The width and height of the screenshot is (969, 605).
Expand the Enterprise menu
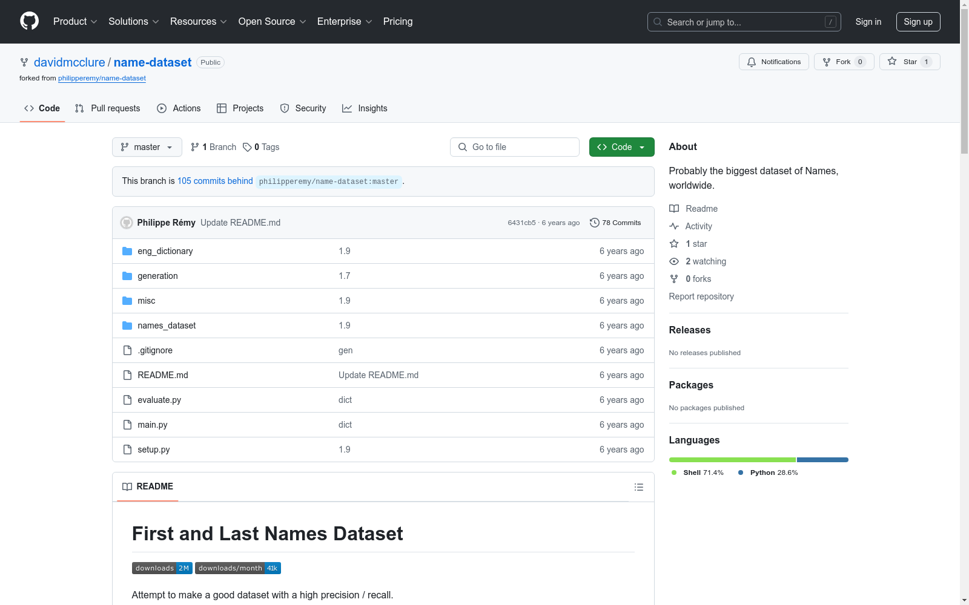[345, 22]
